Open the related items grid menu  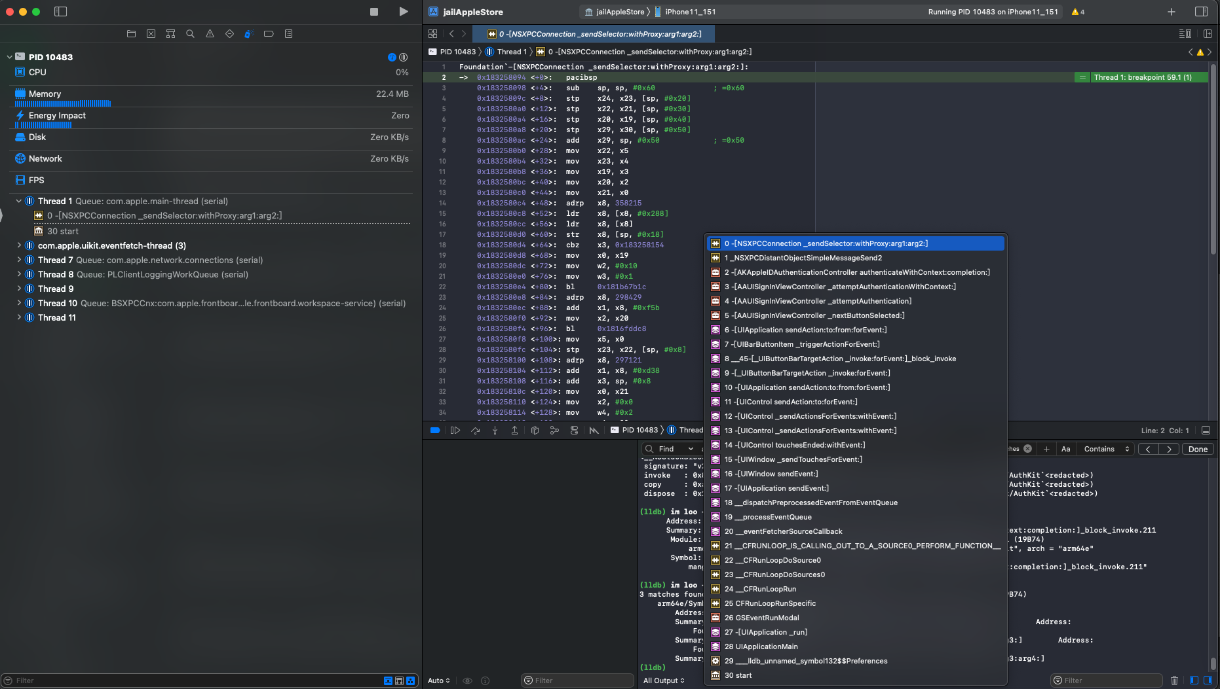432,33
